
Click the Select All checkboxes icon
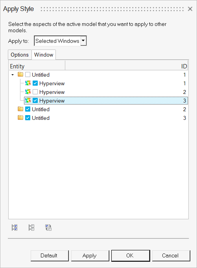[15, 228]
